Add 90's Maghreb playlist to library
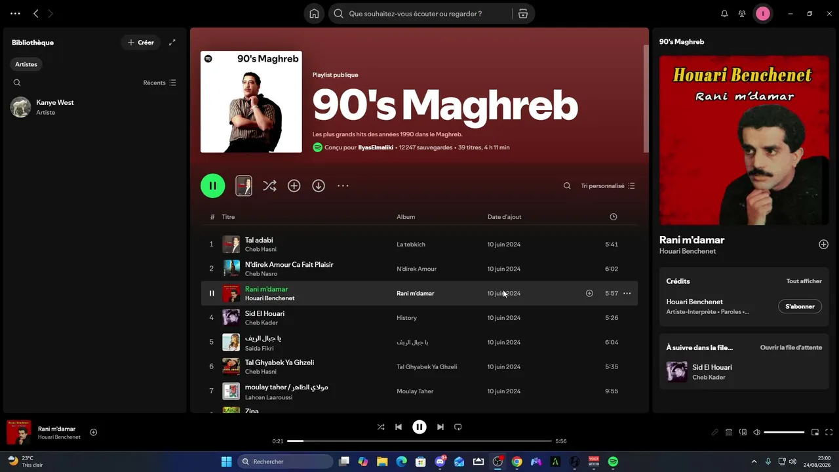The image size is (839, 472). [294, 186]
